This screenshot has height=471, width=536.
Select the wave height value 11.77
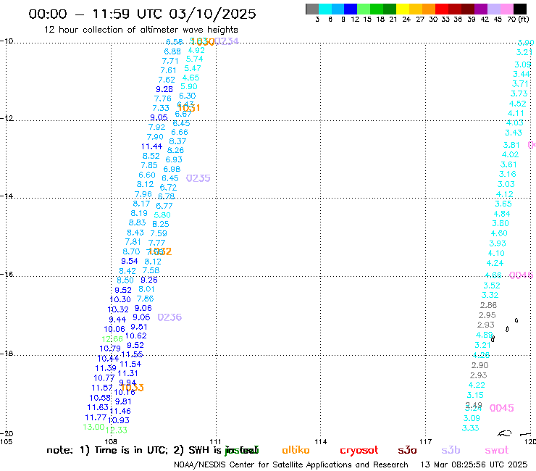pos(96,418)
